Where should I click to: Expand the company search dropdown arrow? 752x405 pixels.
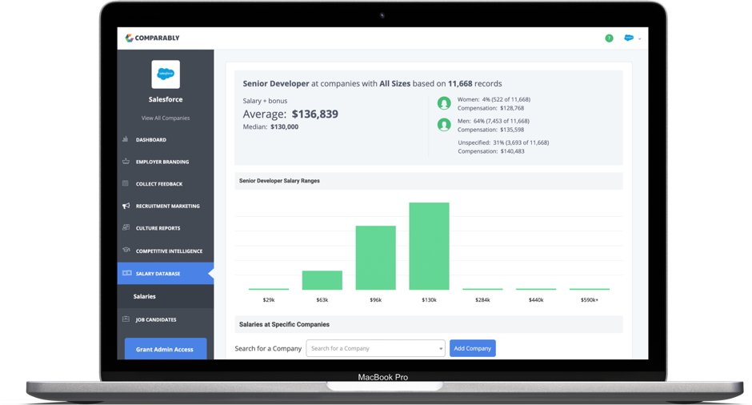[440, 349]
